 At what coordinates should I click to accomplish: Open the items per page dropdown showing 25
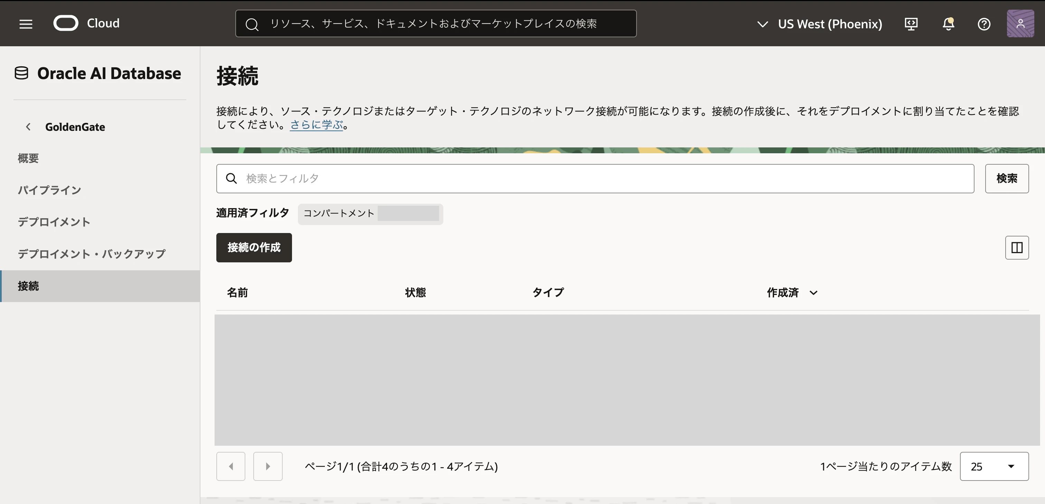(x=994, y=466)
